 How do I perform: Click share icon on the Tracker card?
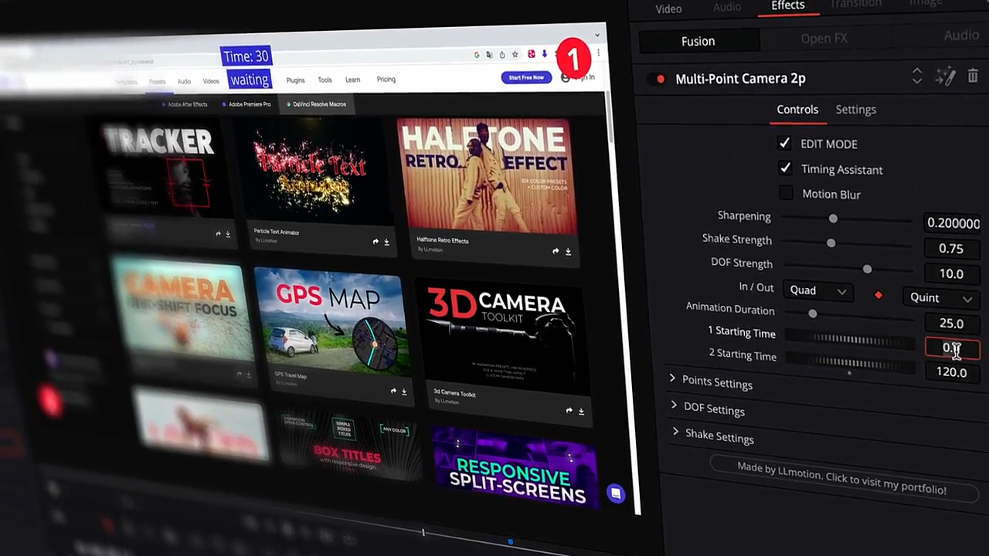click(218, 233)
